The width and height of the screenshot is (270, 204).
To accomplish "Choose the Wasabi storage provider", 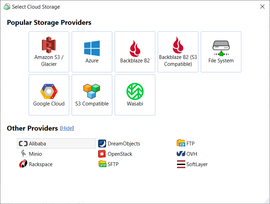I will click(135, 95).
